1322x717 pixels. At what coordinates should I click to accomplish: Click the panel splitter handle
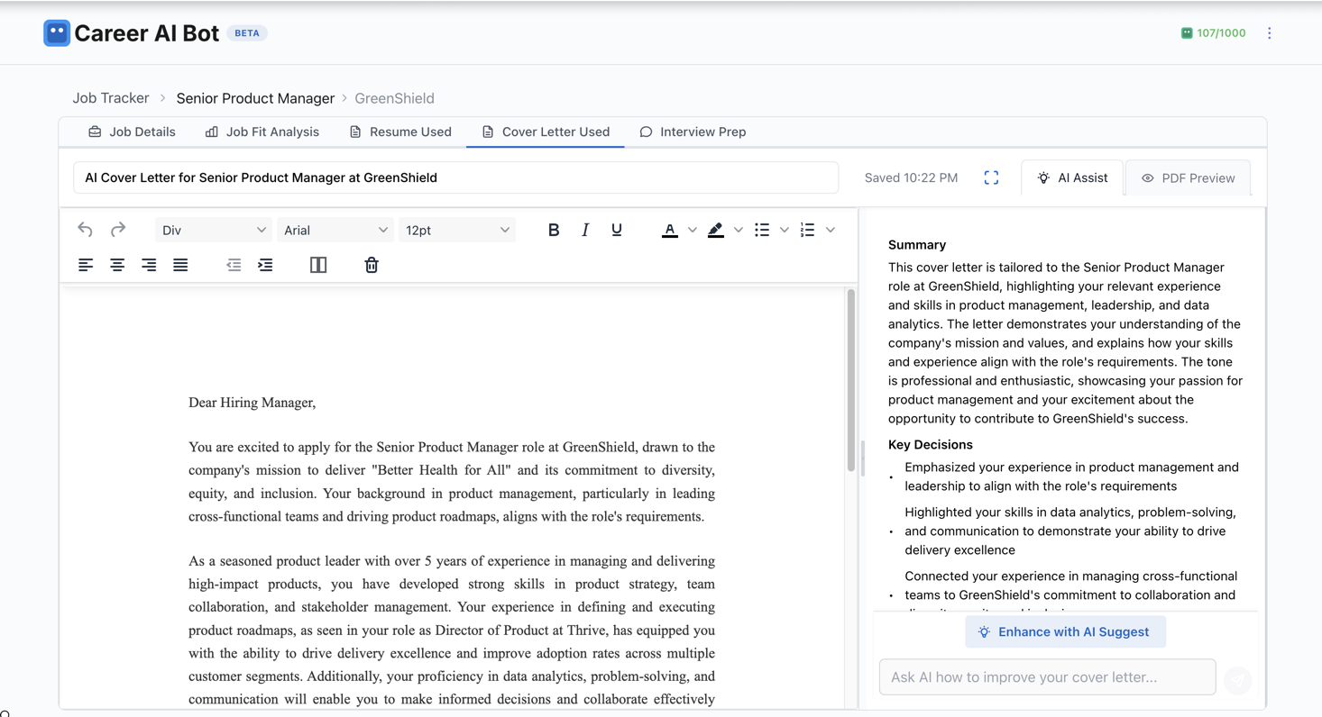tap(863, 459)
